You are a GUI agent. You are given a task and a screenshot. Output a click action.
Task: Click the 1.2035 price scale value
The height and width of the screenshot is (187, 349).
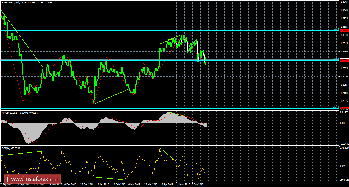click(x=344, y=101)
